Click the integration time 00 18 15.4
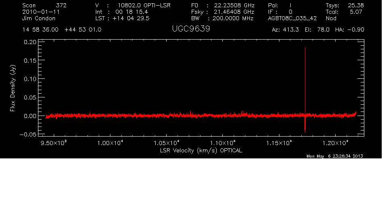The height and width of the screenshot is (198, 389). tap(131, 12)
